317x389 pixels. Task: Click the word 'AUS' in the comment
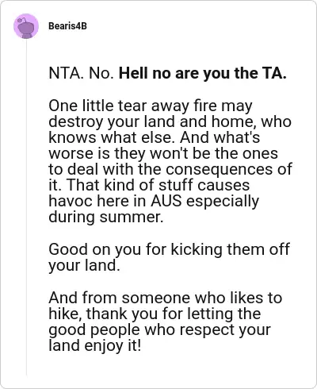(x=166, y=201)
